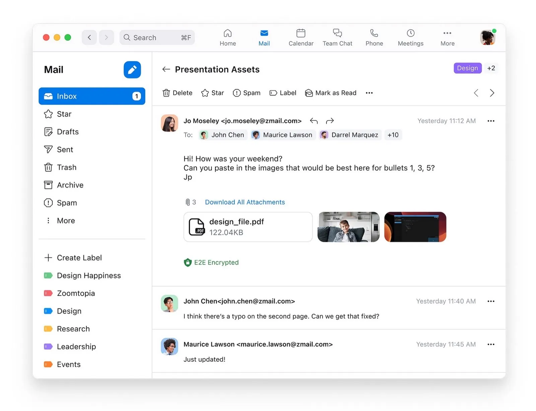536x411 pixels.
Task: Report this email as Spam
Action: click(247, 93)
